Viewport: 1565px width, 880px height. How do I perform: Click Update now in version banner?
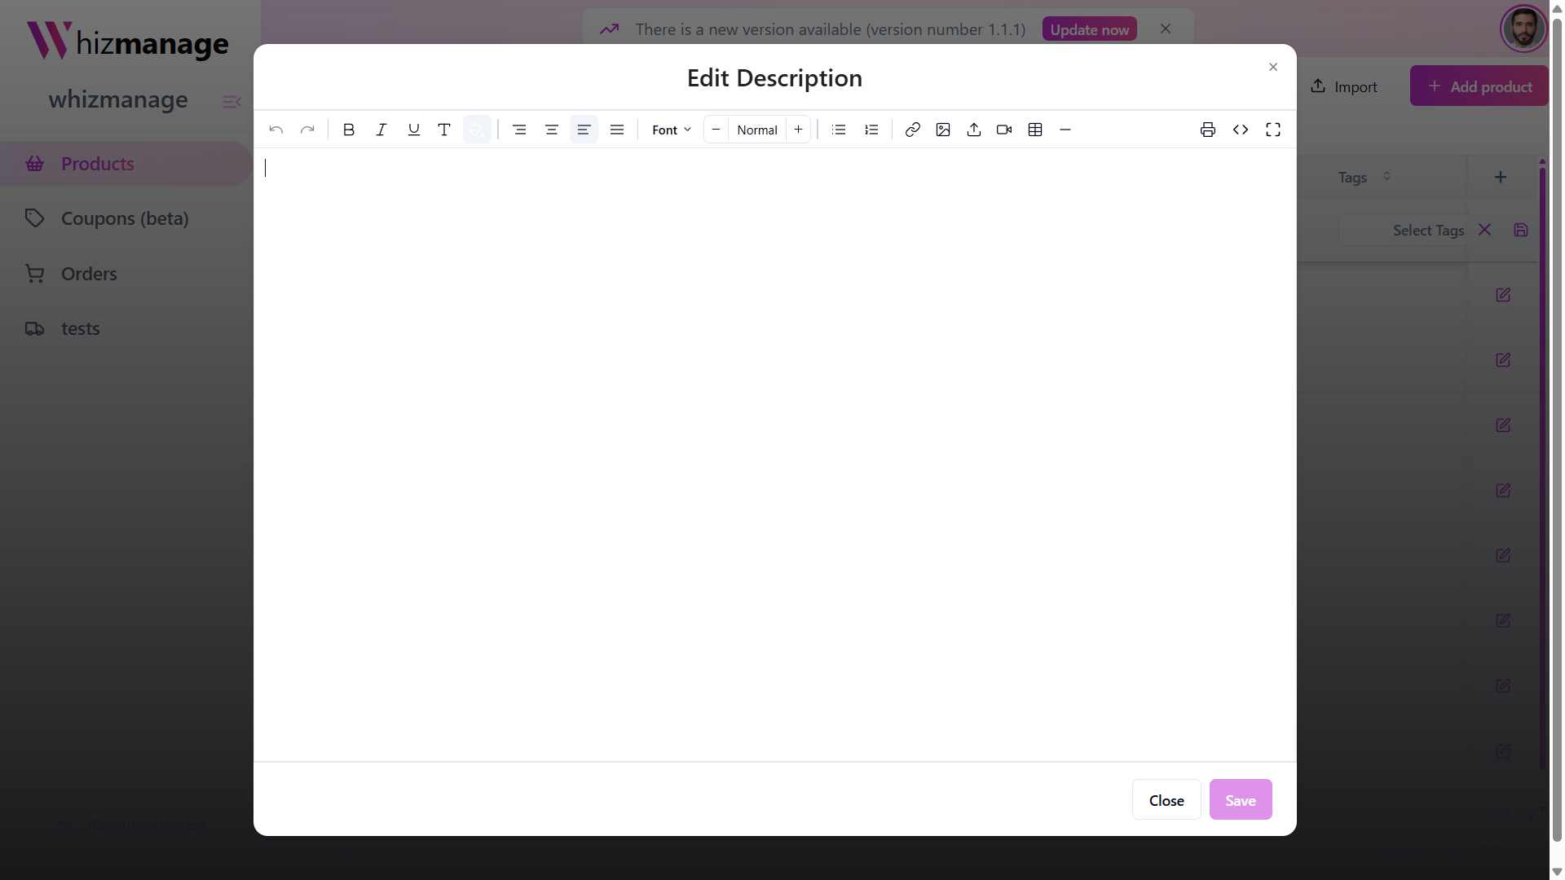1089,29
